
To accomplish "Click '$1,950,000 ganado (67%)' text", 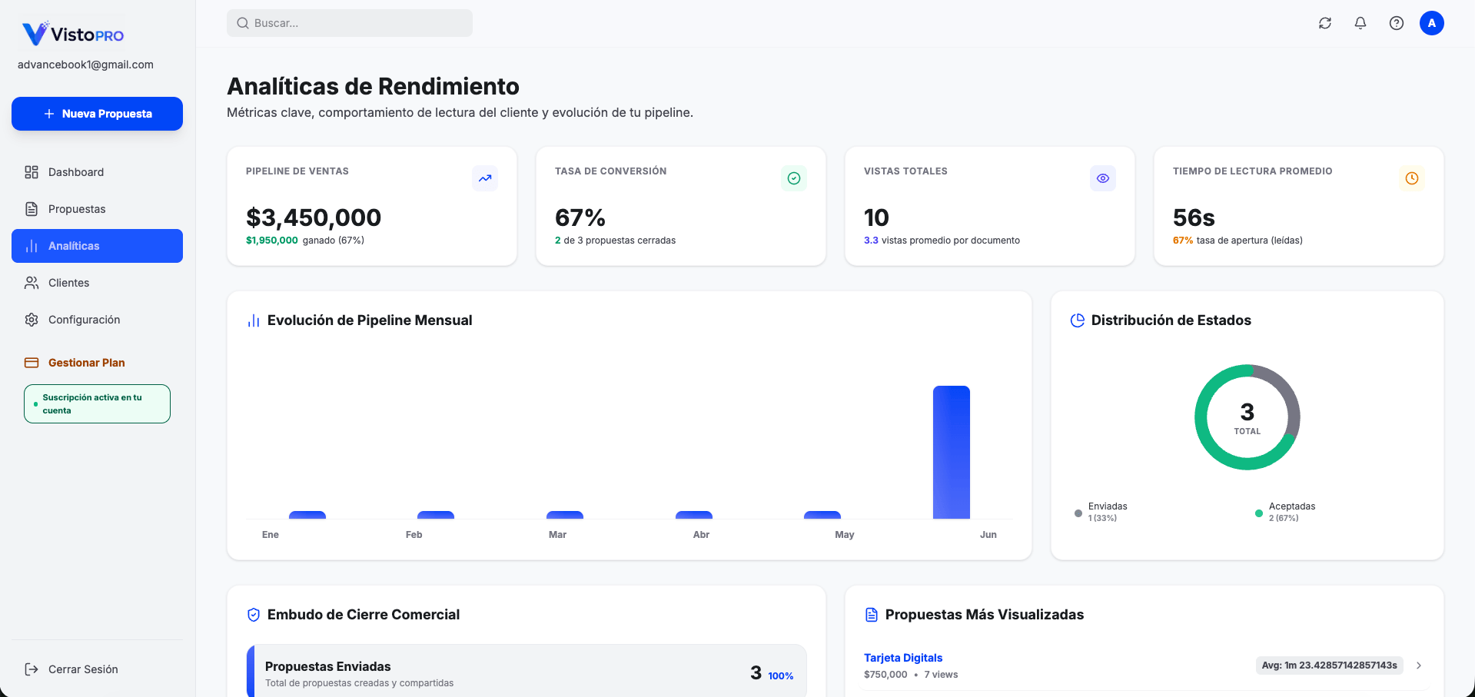I will [x=305, y=241].
